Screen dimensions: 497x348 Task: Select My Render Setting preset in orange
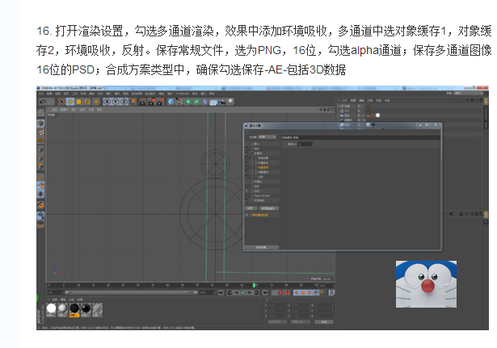point(260,215)
